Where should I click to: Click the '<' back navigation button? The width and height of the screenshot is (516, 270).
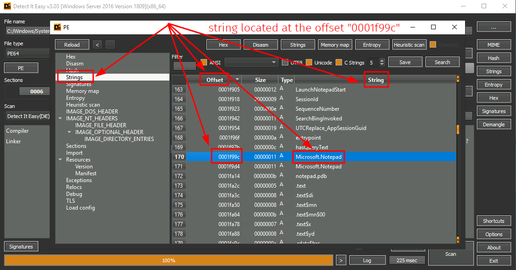(97, 44)
